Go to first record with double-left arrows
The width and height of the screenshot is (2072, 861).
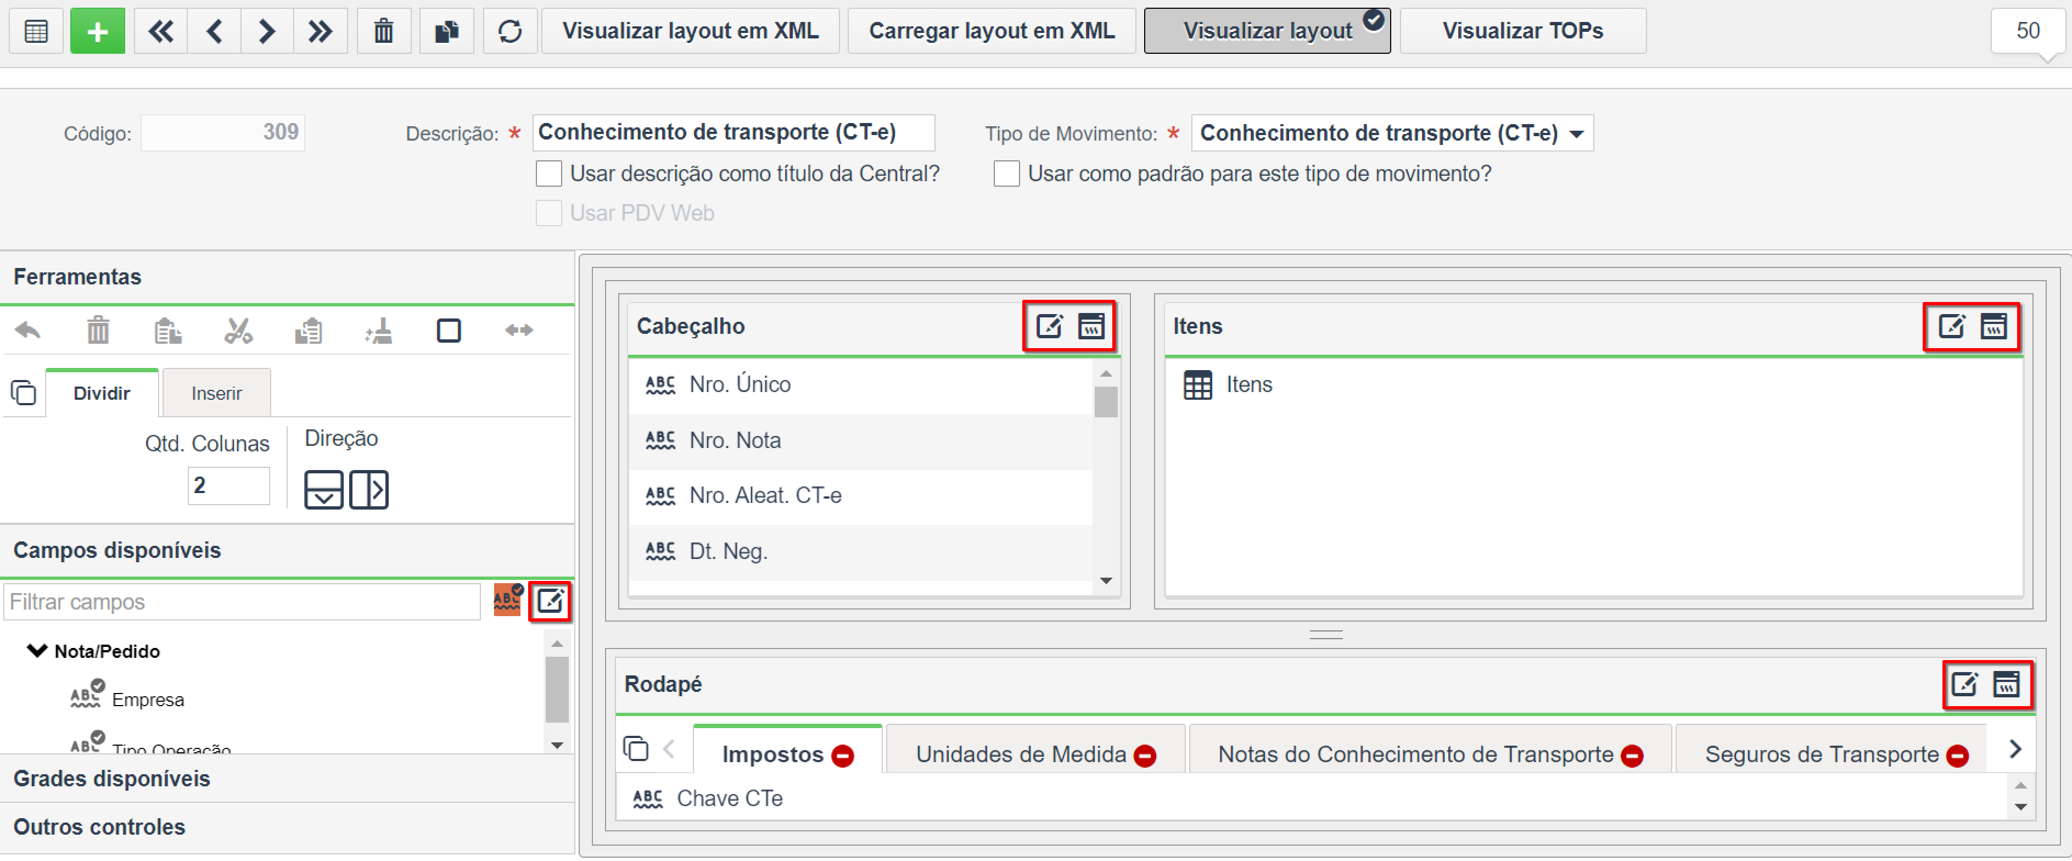pos(161,31)
